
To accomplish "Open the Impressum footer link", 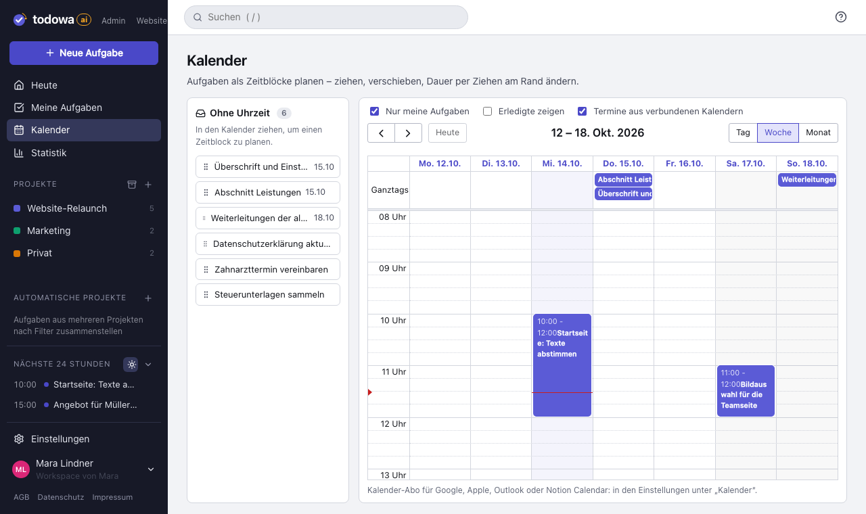I will [x=112, y=497].
